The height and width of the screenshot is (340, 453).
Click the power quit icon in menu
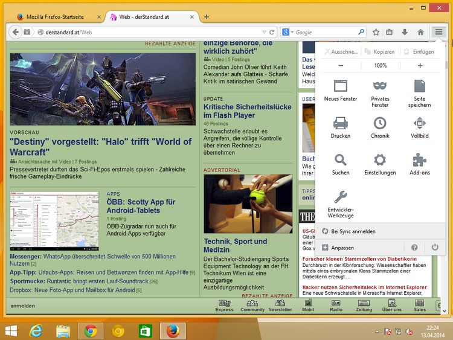(x=435, y=247)
